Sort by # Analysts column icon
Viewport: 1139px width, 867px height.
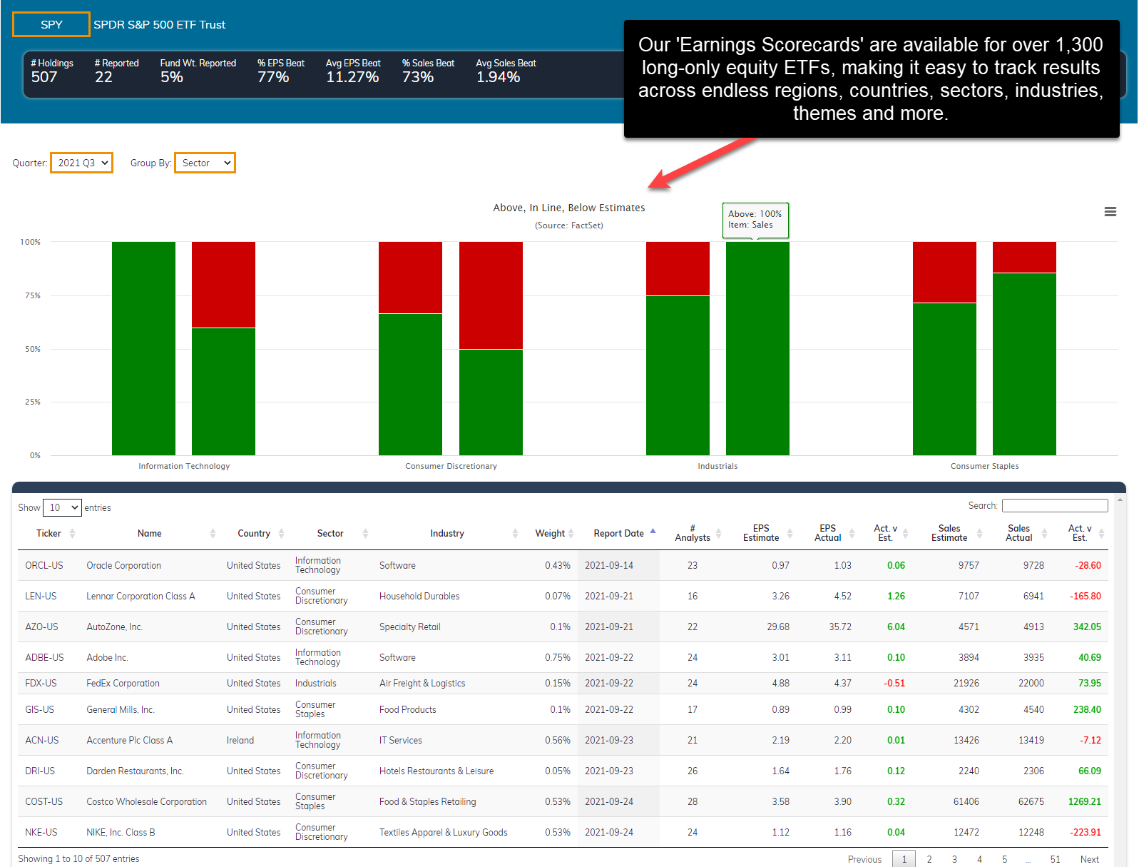click(718, 534)
